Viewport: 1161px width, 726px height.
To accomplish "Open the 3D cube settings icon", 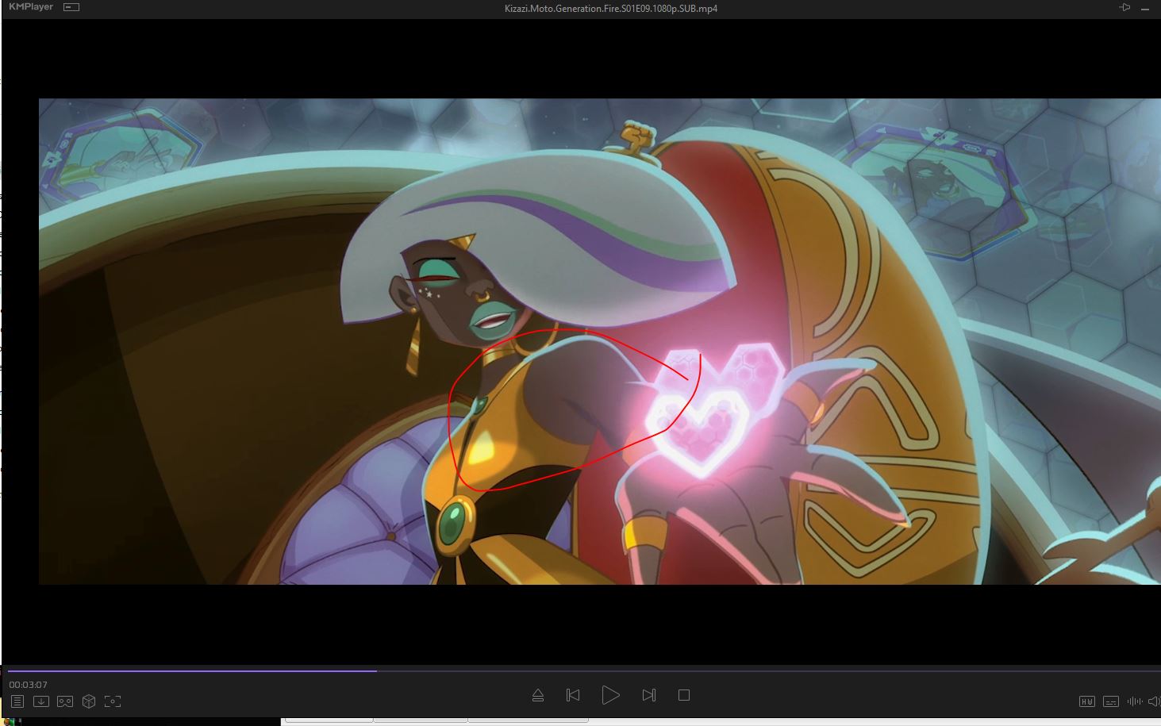I will click(89, 701).
